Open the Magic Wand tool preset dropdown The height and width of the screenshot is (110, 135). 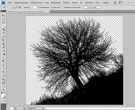[x=5, y=7]
